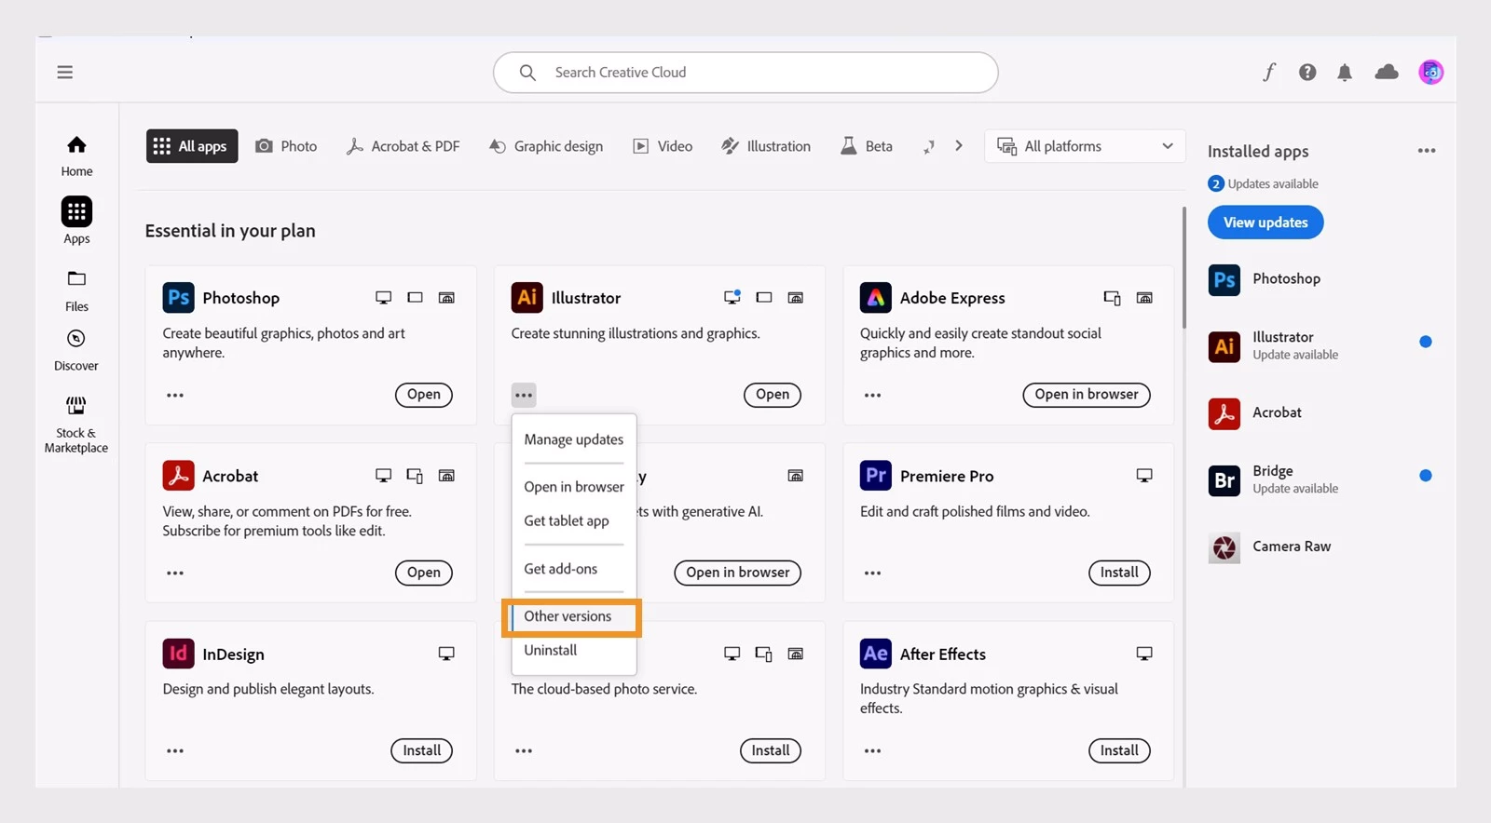The width and height of the screenshot is (1491, 823).
Task: Choose Get add-ons menu entry
Action: 561,569
